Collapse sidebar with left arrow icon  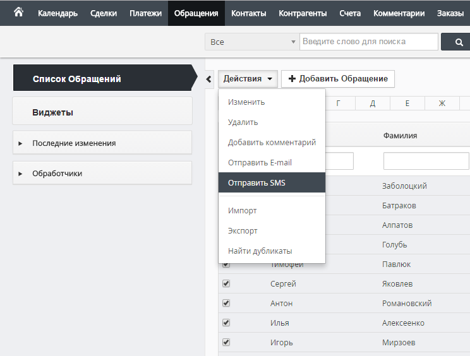tap(209, 79)
